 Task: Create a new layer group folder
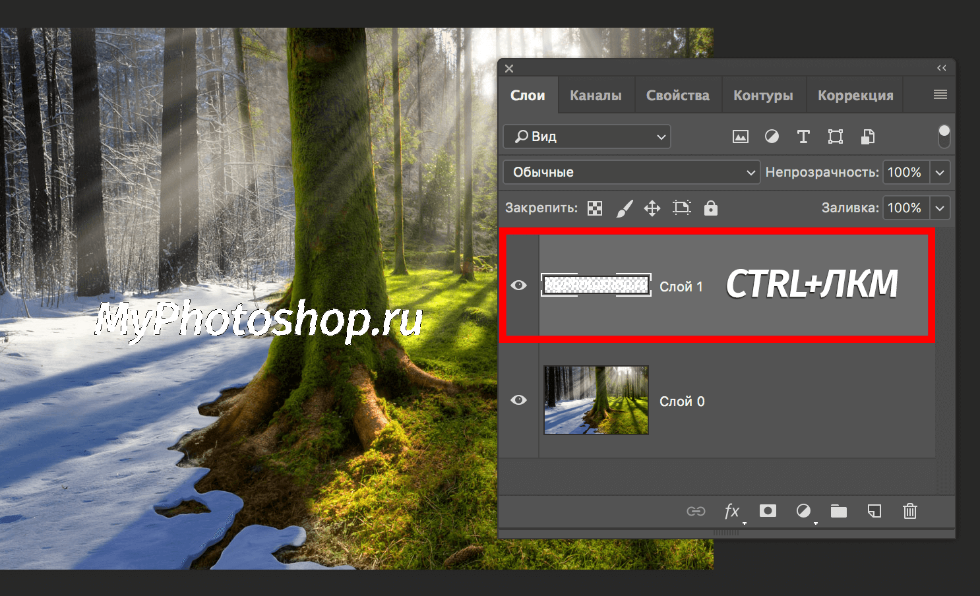click(x=838, y=511)
